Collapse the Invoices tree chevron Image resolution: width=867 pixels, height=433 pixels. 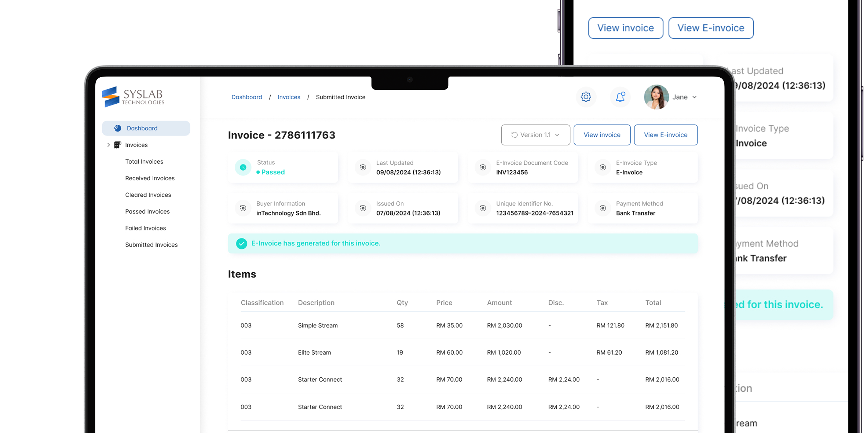click(x=109, y=145)
